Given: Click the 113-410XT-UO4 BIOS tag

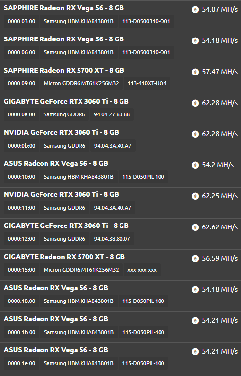Looking at the screenshot, I should [147, 83].
